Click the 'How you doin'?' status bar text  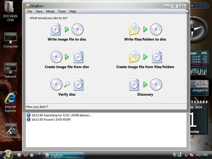37,107
